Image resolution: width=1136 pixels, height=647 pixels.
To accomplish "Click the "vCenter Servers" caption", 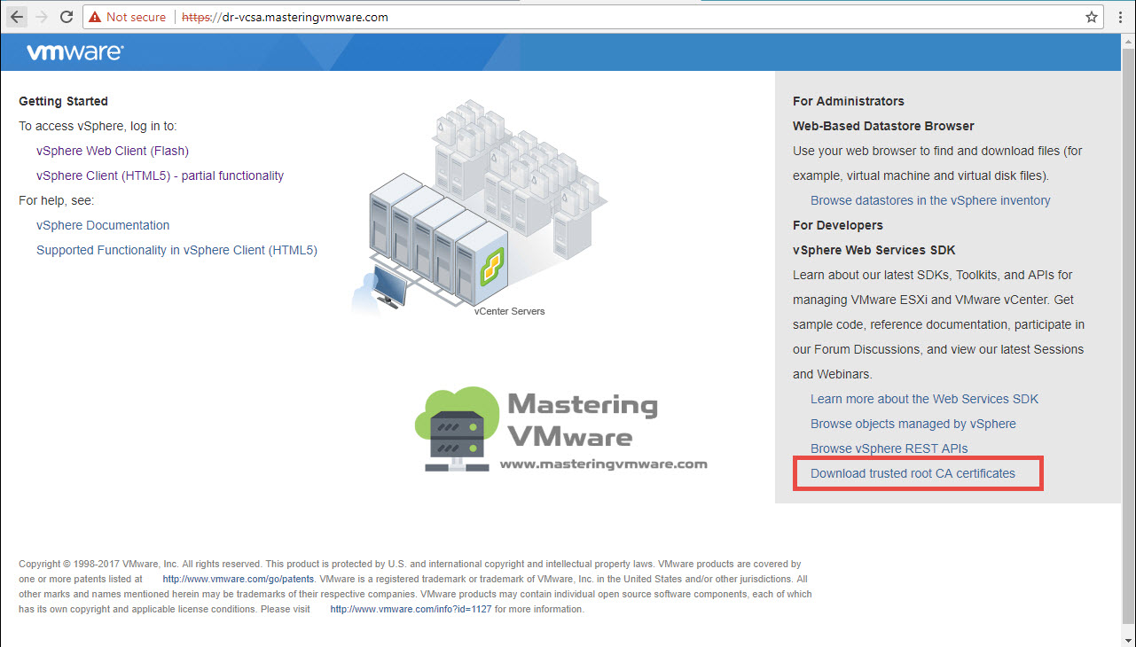I will click(x=510, y=311).
